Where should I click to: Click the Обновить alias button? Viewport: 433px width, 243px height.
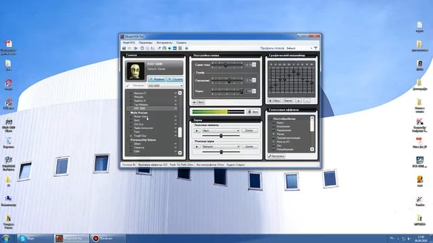[x=136, y=86]
